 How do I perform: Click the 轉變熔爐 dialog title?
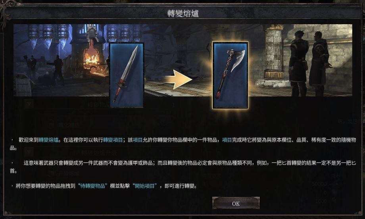click(x=183, y=13)
